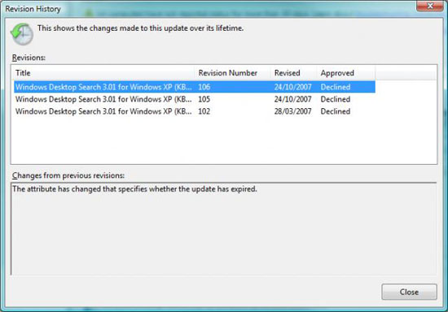448x312 pixels.
Task: Click the 28/03/2007 revised date
Action: pos(293,111)
